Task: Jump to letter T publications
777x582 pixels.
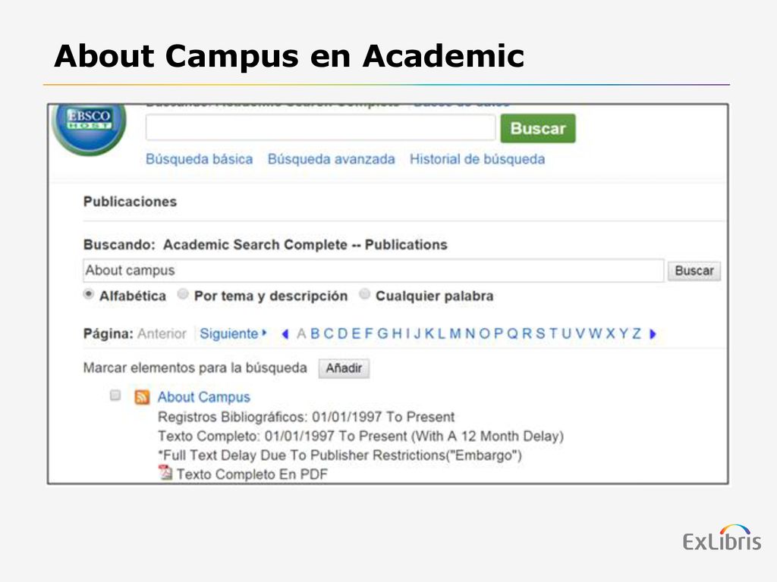Action: 553,334
